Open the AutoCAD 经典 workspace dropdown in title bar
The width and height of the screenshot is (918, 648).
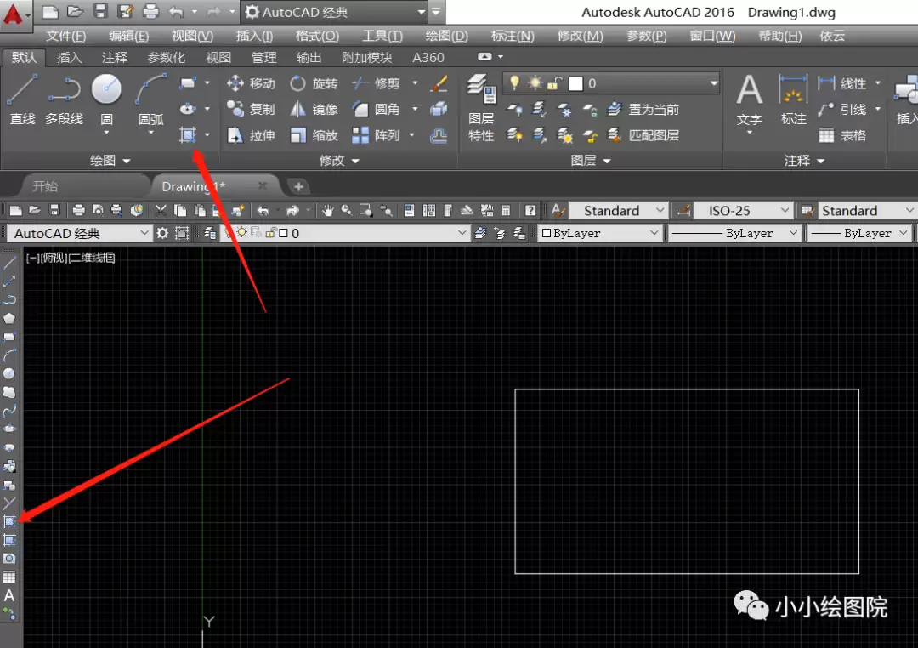(x=421, y=12)
